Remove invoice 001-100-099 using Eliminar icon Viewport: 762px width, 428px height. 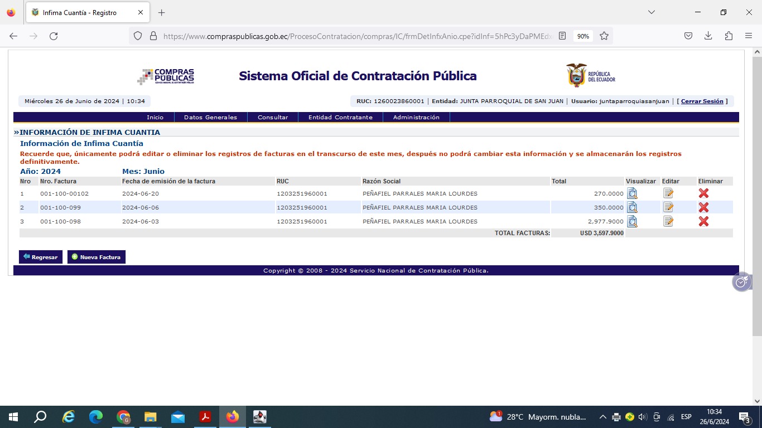(703, 207)
